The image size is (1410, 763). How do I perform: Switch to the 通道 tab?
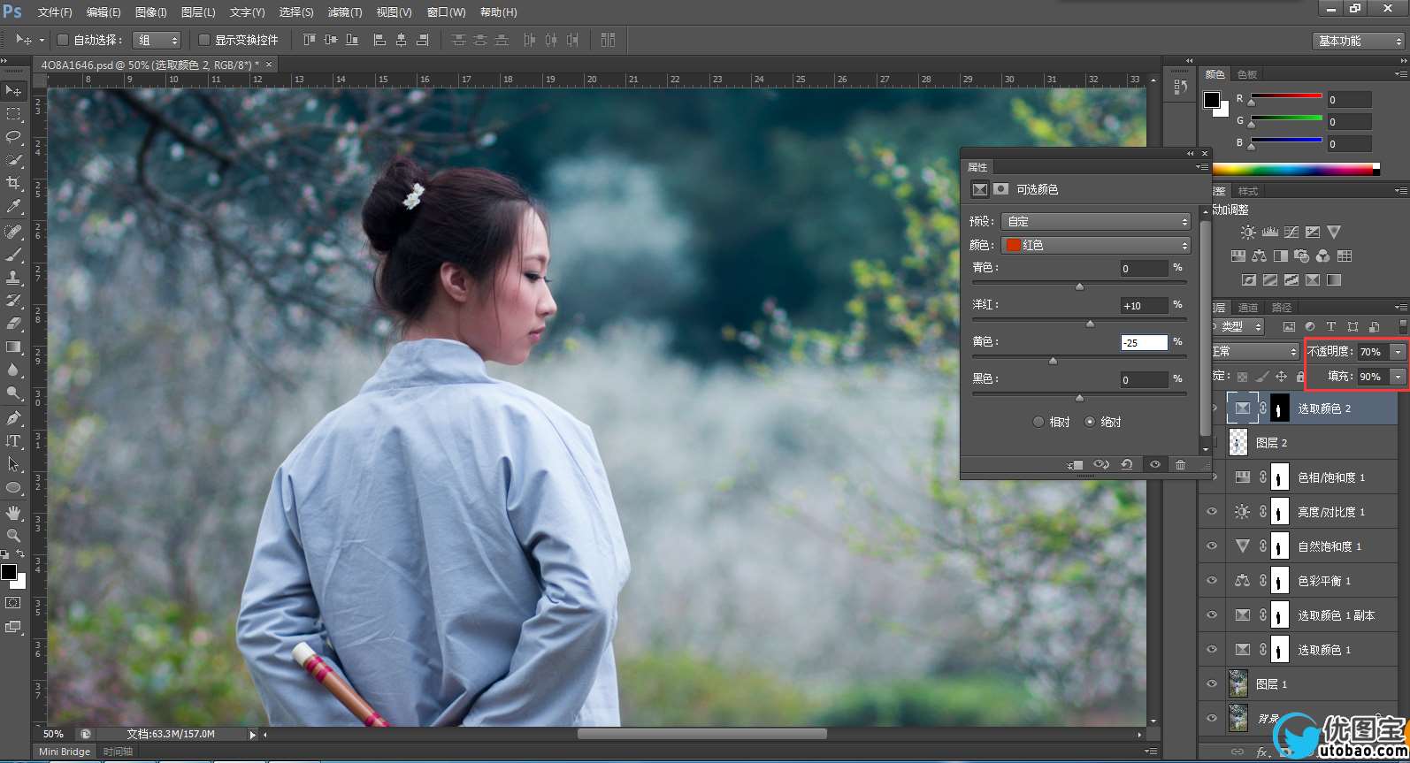tap(1248, 308)
